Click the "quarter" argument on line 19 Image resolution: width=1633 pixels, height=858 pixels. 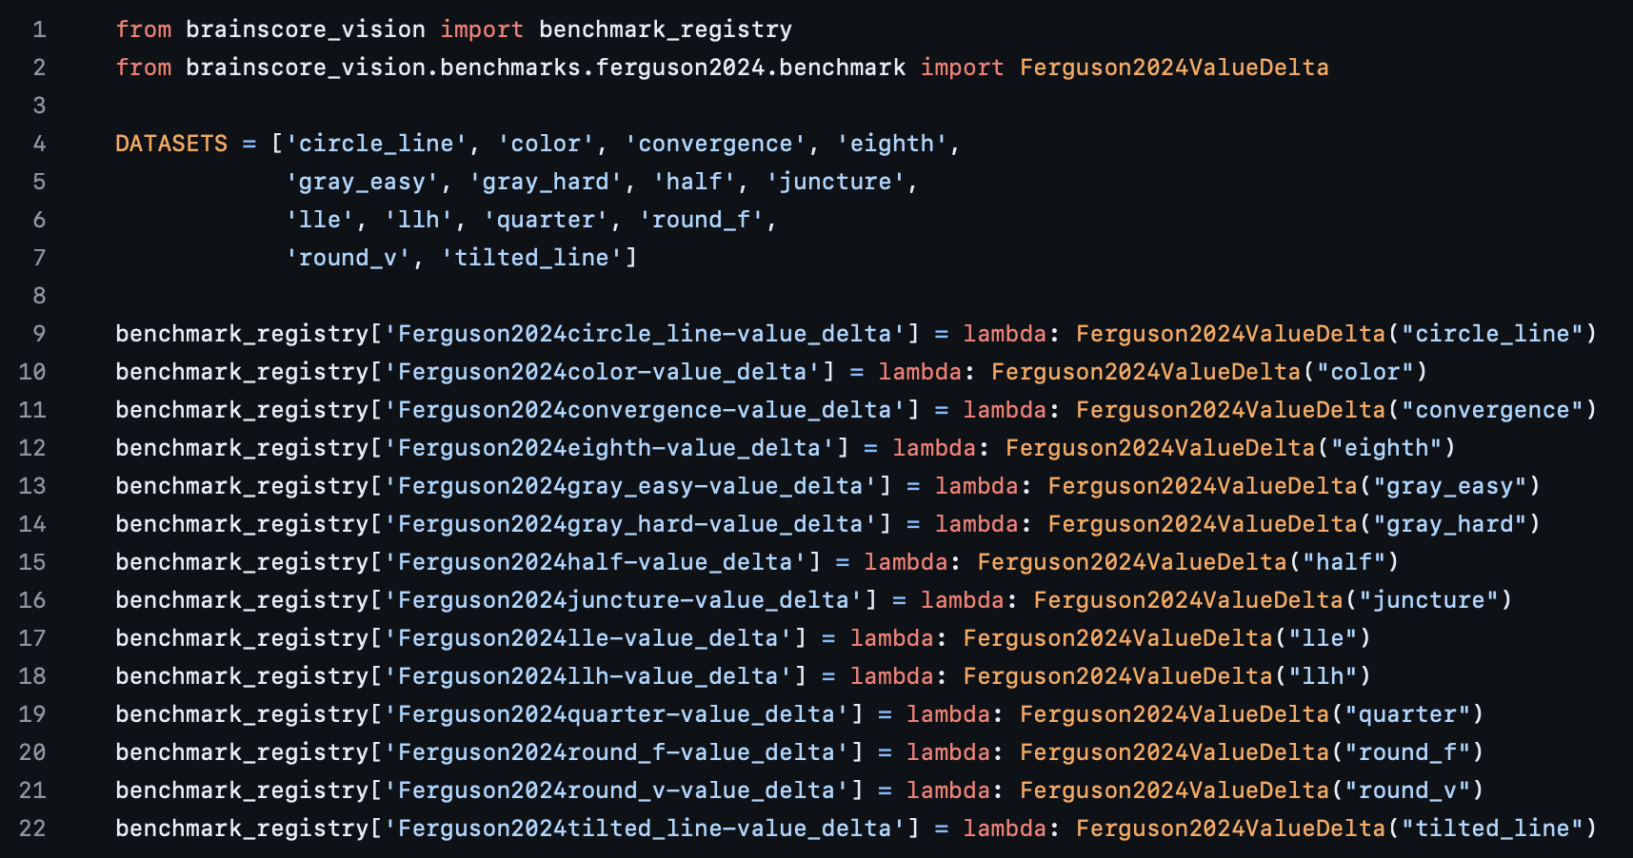1407,714
